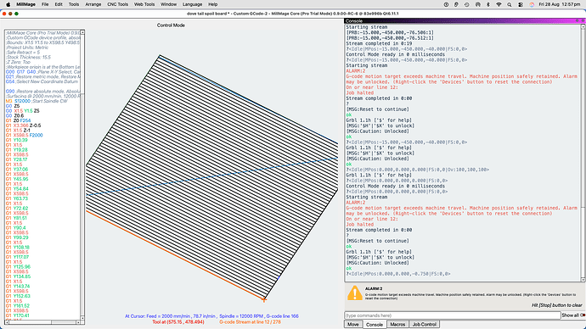
Task: Click the scroll-down arrow of the G-code list
Action: pos(82,318)
